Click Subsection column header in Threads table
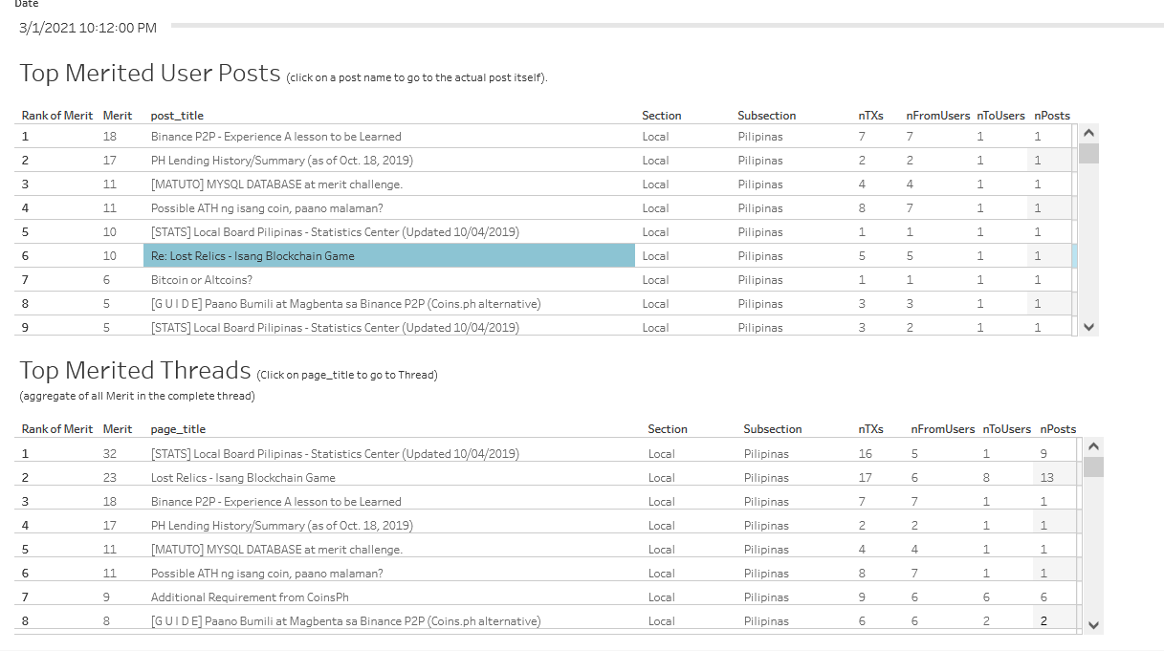 point(773,429)
